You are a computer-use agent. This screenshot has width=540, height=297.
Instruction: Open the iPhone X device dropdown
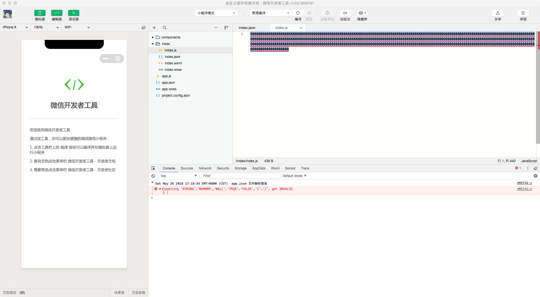pos(15,27)
